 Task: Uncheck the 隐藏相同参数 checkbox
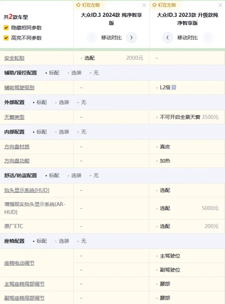pyautogui.click(x=6, y=28)
